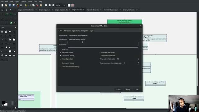Click the Class name input field
The width and height of the screenshot is (199, 112).
(x=104, y=35)
